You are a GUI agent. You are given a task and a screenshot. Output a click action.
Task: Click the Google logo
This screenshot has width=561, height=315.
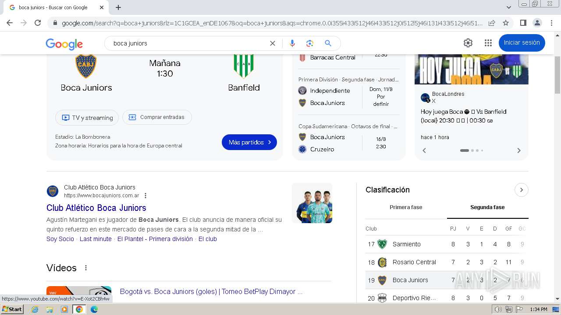(64, 44)
